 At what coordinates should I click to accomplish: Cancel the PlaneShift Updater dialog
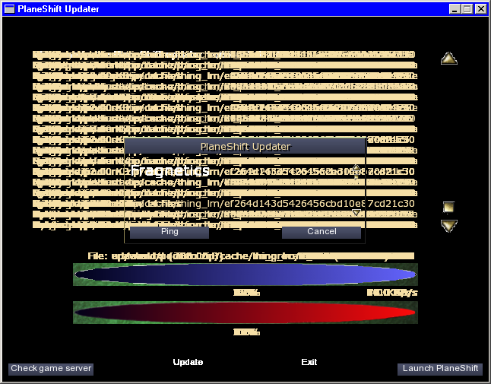(321, 232)
